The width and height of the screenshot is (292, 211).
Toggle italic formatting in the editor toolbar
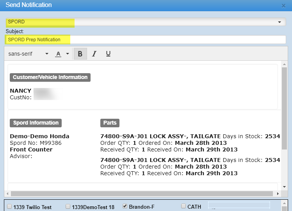coord(94,54)
